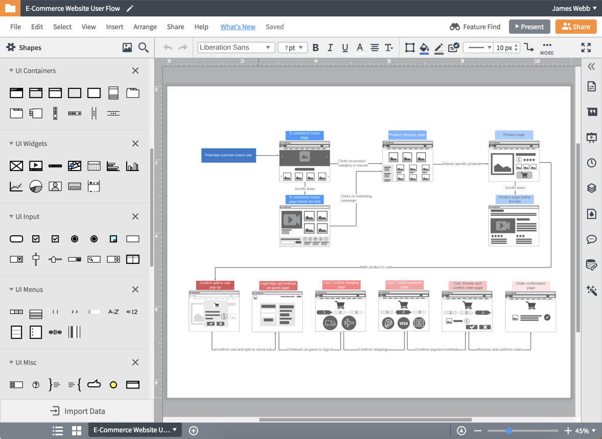Click the orange Share button
602x439 pixels.
tap(576, 26)
